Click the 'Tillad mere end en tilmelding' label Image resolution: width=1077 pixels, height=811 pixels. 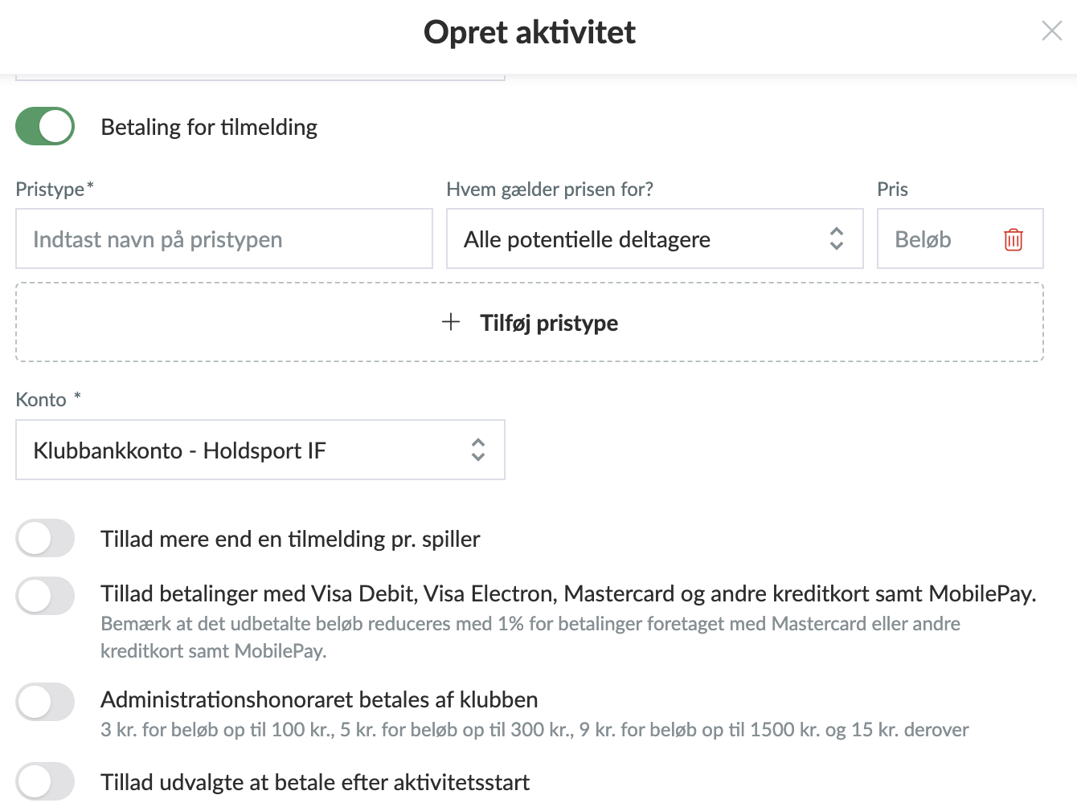290,539
